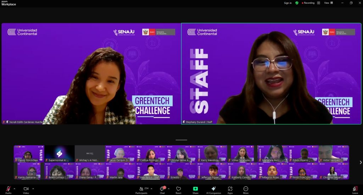Select Norah Edith Cardenas Huerta's video tile
363x195 pixels.
pyautogui.click(x=91, y=74)
